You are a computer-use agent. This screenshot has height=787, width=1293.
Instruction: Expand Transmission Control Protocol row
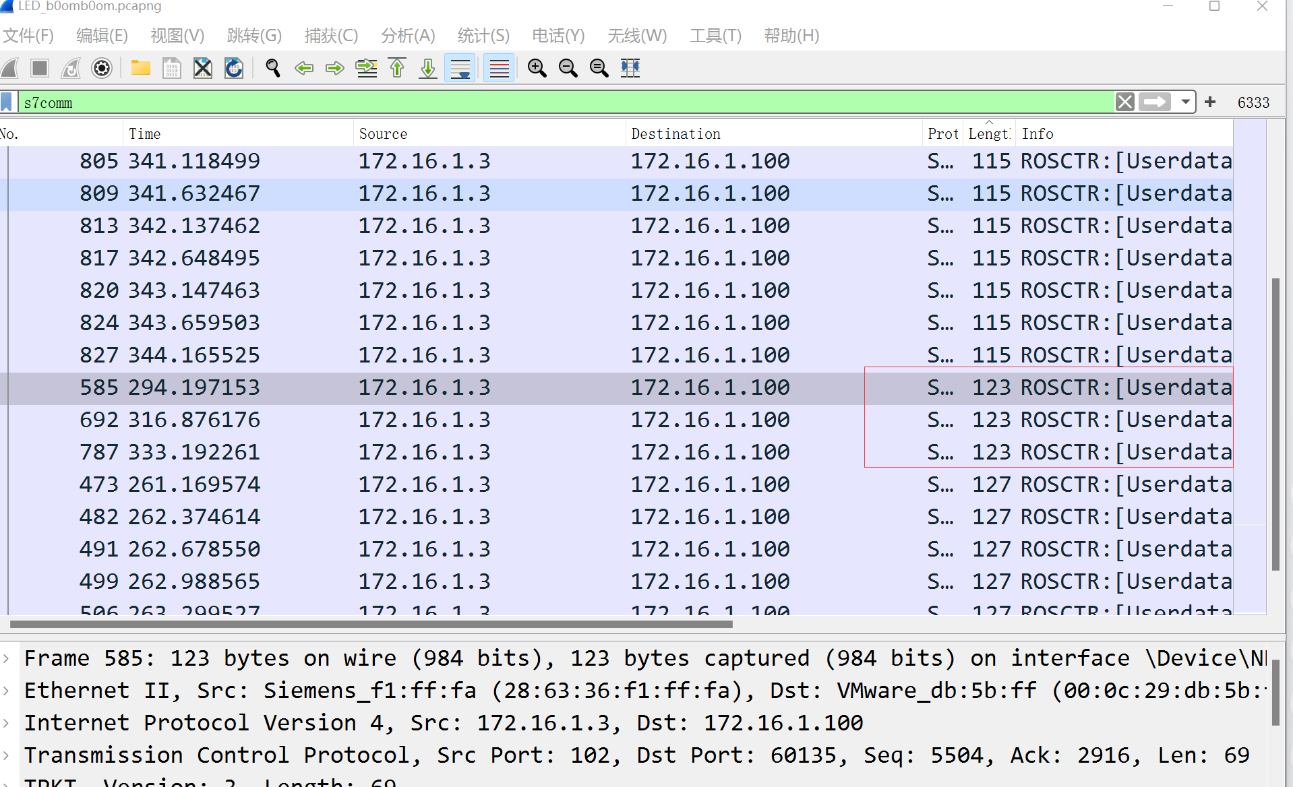click(6, 755)
